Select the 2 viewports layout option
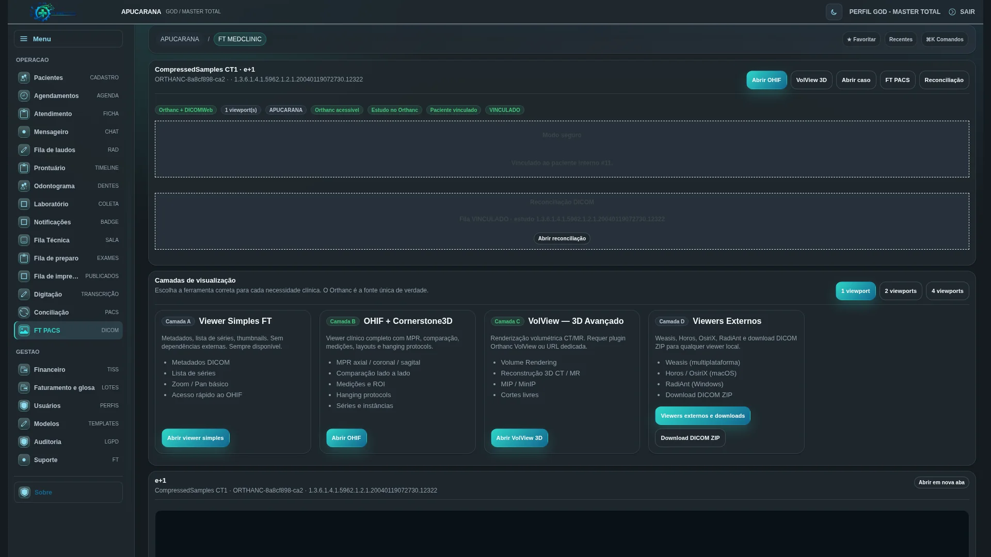This screenshot has height=557, width=991. click(900, 291)
